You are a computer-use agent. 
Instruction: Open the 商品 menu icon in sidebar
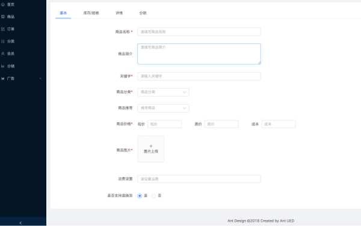click(3, 17)
